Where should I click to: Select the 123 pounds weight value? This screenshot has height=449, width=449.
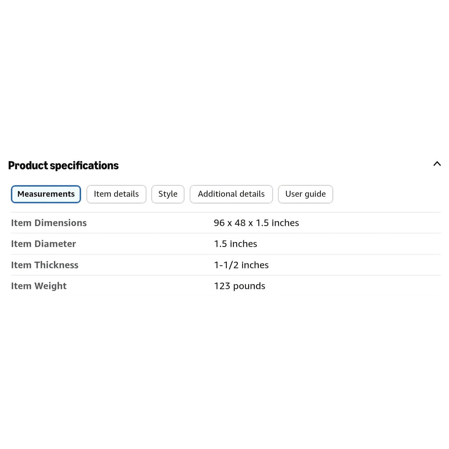coord(239,286)
